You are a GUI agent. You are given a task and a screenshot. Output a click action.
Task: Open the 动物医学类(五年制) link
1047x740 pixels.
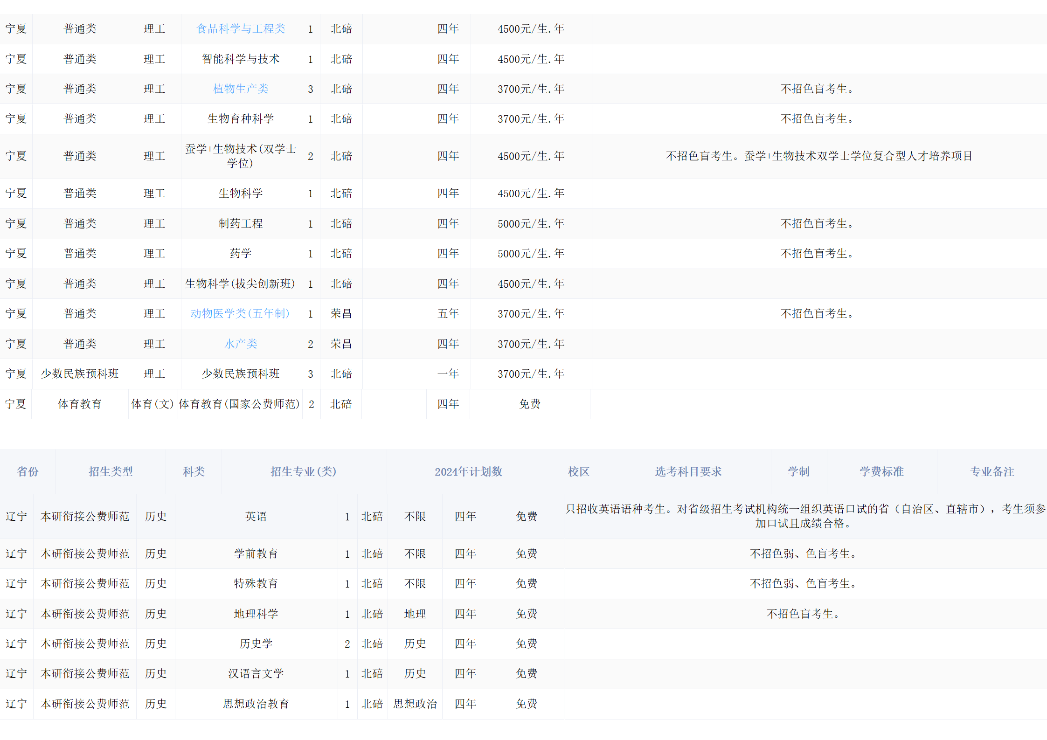[240, 313]
